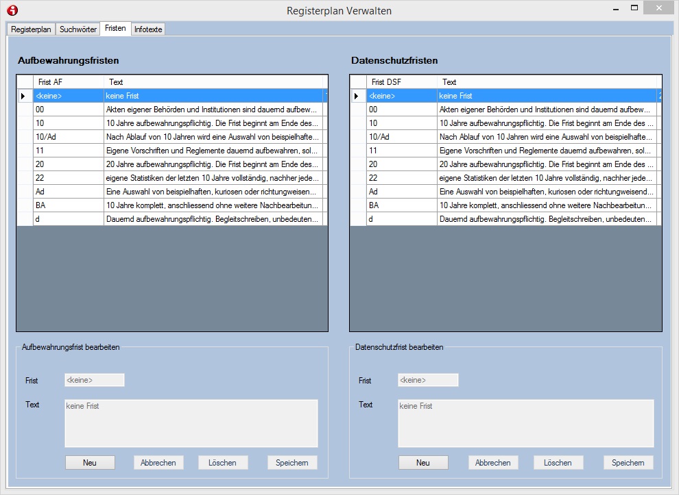Select row Ad in Datenschutzfristen list
This screenshot has height=495, width=679.
tap(402, 192)
